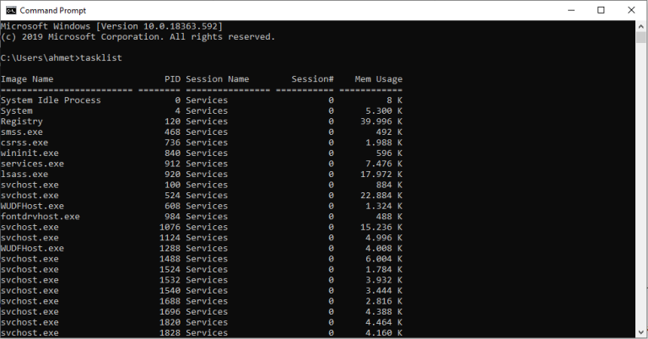Click memory usage 15.236 K
This screenshot has width=648, height=339.
(x=381, y=228)
